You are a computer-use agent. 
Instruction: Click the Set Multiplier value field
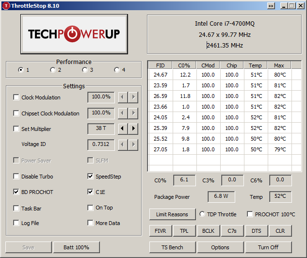(101, 129)
